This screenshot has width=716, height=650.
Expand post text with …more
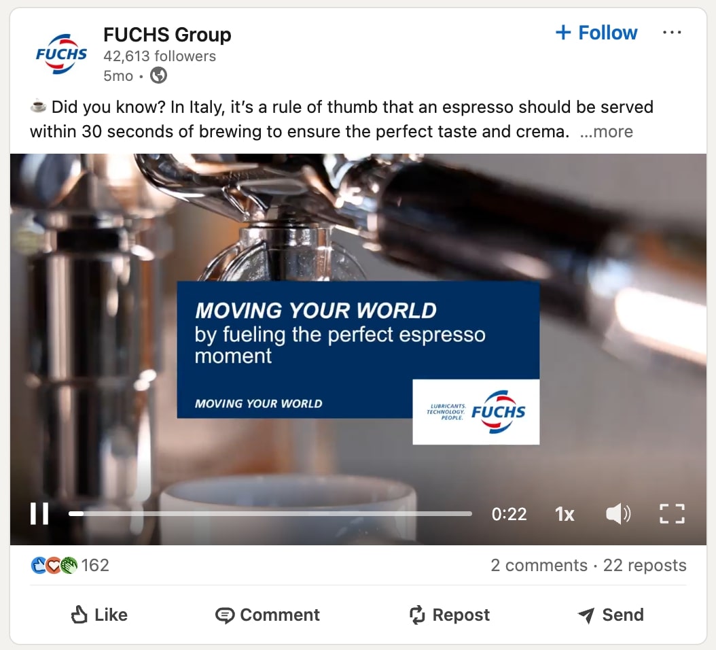[606, 132]
